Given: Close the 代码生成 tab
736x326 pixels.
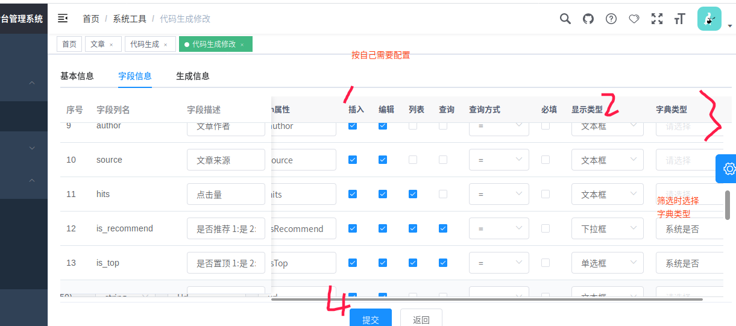Looking at the screenshot, I should click(166, 45).
